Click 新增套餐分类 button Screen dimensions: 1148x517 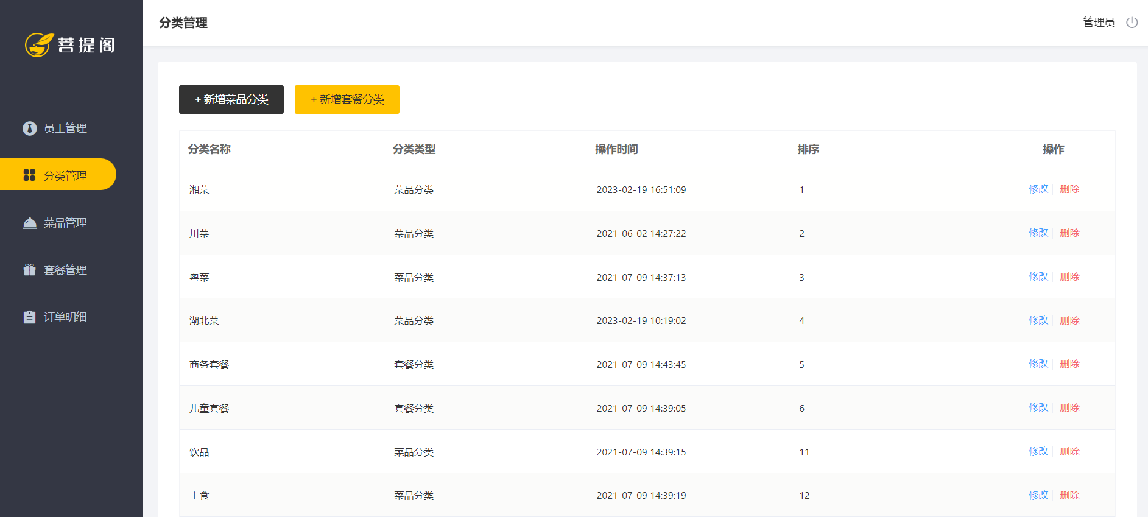click(x=347, y=99)
